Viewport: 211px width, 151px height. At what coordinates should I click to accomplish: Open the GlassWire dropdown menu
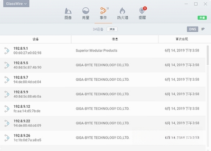point(16,3)
